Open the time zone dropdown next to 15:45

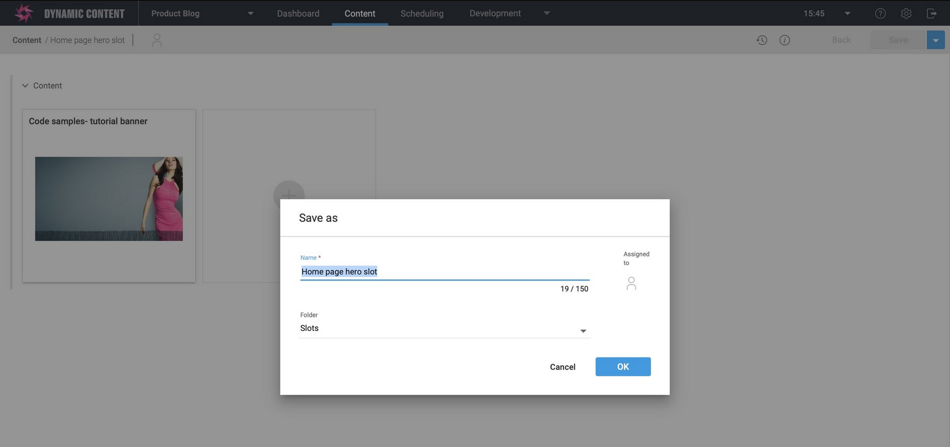[x=847, y=14]
